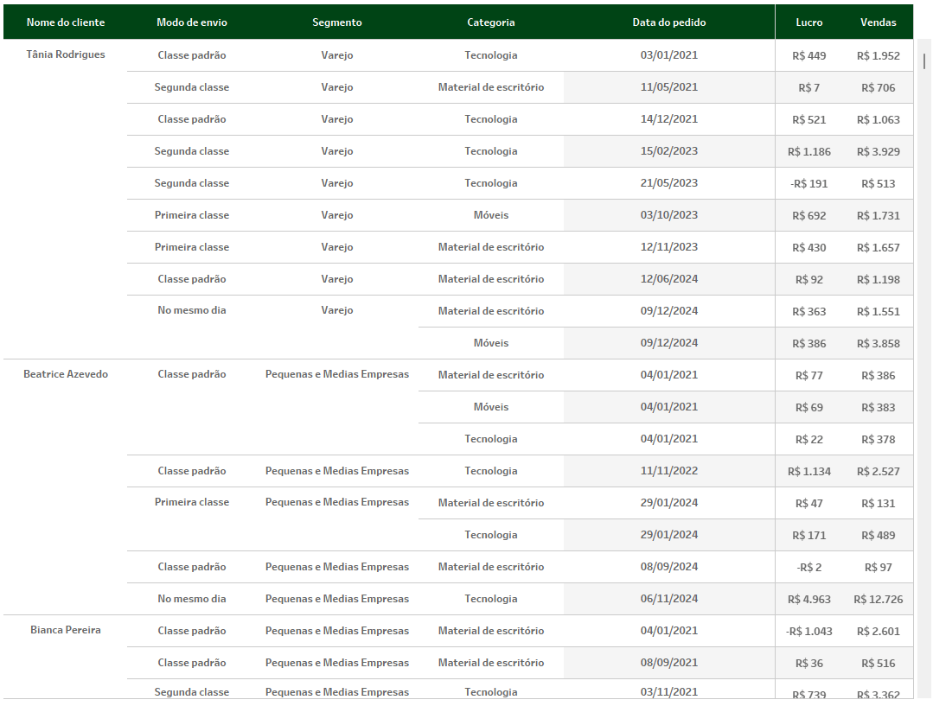Screen dimensions: 933x706
Task: Select the order date 06/11/2024
Action: point(669,599)
